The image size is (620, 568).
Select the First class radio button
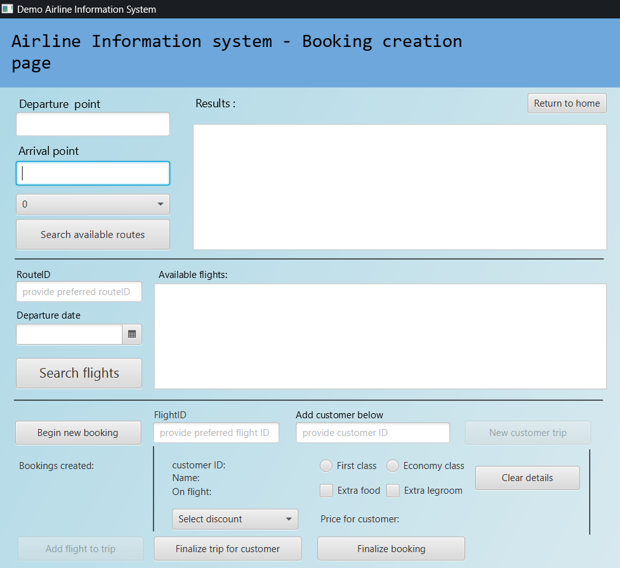click(x=326, y=466)
